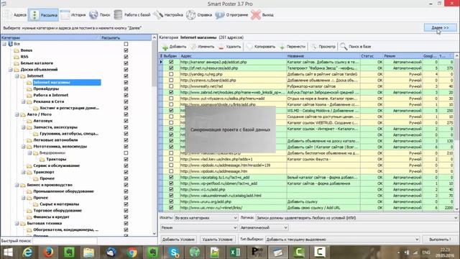Viewport: 460px width, 259px height.
Task: Open the Тип Выборки dropdown
Action: pos(342,240)
